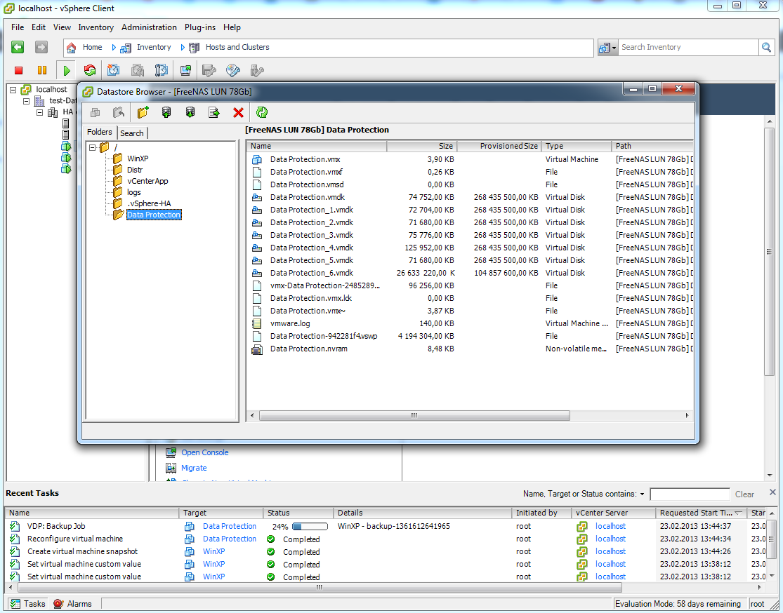The width and height of the screenshot is (783, 613).
Task: Open the Name, Target or Status filter dropdown
Action: coord(642,494)
